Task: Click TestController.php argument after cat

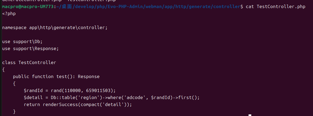Action: (x=281, y=7)
